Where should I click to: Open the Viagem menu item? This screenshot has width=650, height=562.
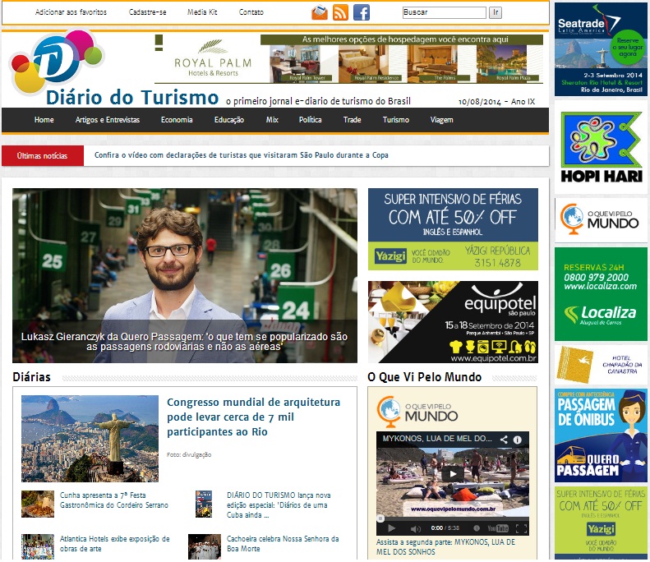(x=441, y=120)
